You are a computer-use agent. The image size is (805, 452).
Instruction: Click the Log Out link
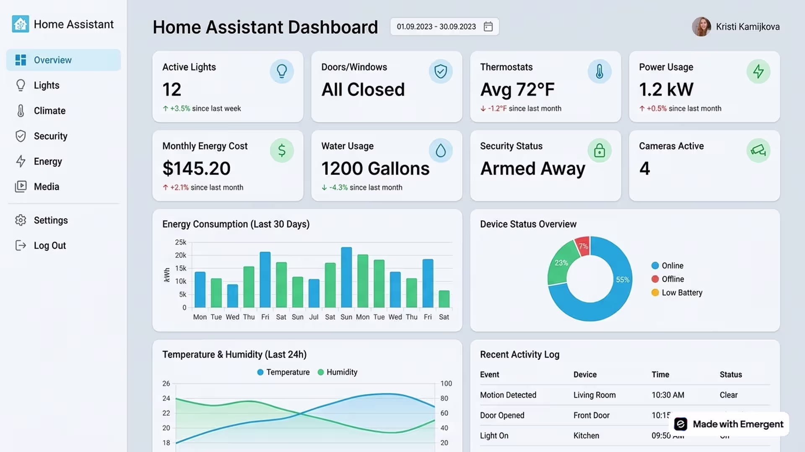click(x=50, y=246)
